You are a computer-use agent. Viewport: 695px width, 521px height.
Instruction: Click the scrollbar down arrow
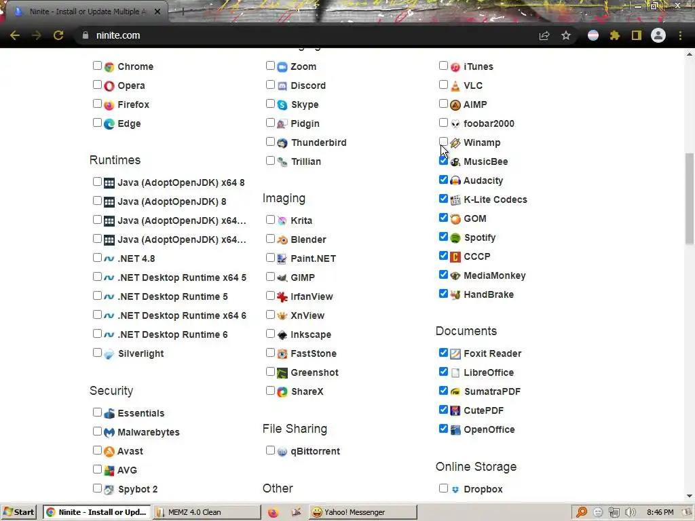690,496
